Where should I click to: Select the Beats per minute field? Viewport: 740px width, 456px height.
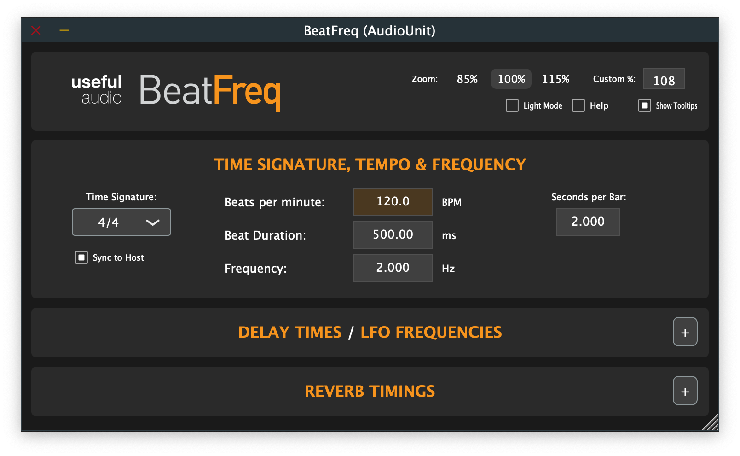pyautogui.click(x=393, y=201)
